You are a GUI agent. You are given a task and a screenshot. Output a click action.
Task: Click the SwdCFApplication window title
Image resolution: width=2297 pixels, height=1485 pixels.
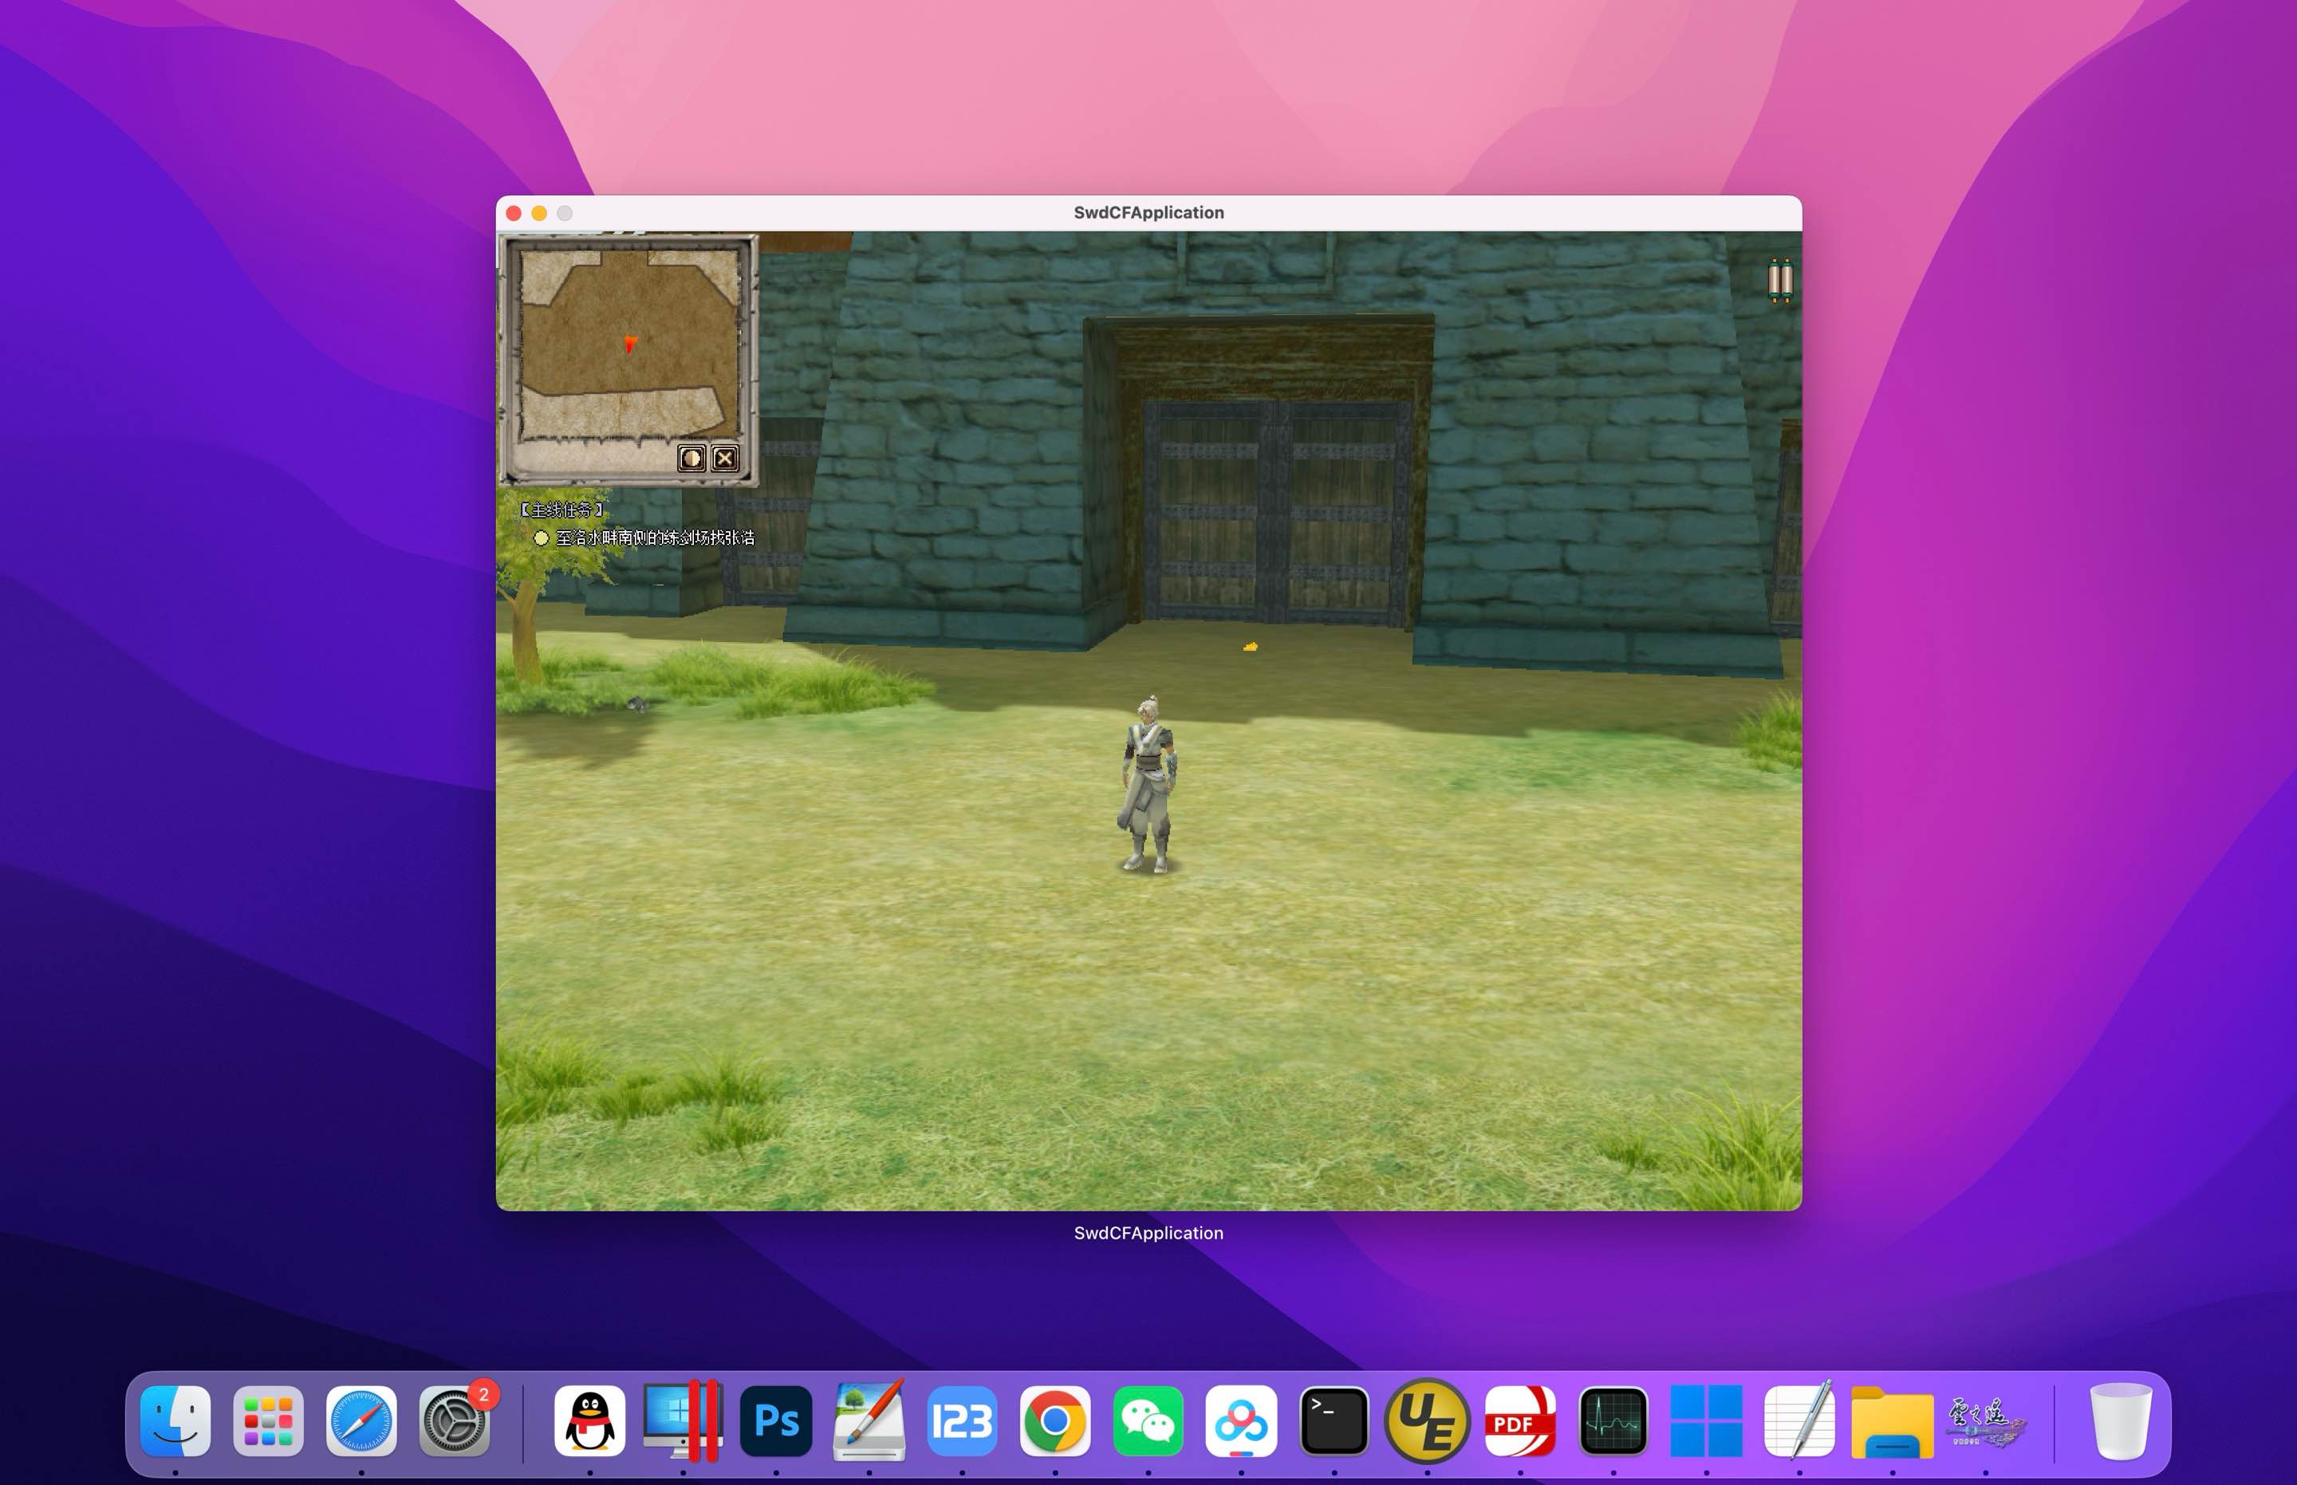pyautogui.click(x=1148, y=212)
